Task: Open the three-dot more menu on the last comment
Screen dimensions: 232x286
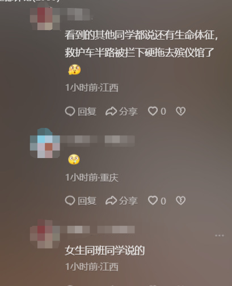Action: coord(220,235)
